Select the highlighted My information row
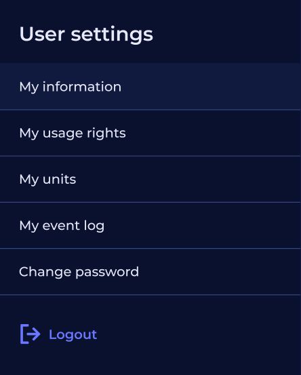The height and width of the screenshot is (375, 301). 150,86
